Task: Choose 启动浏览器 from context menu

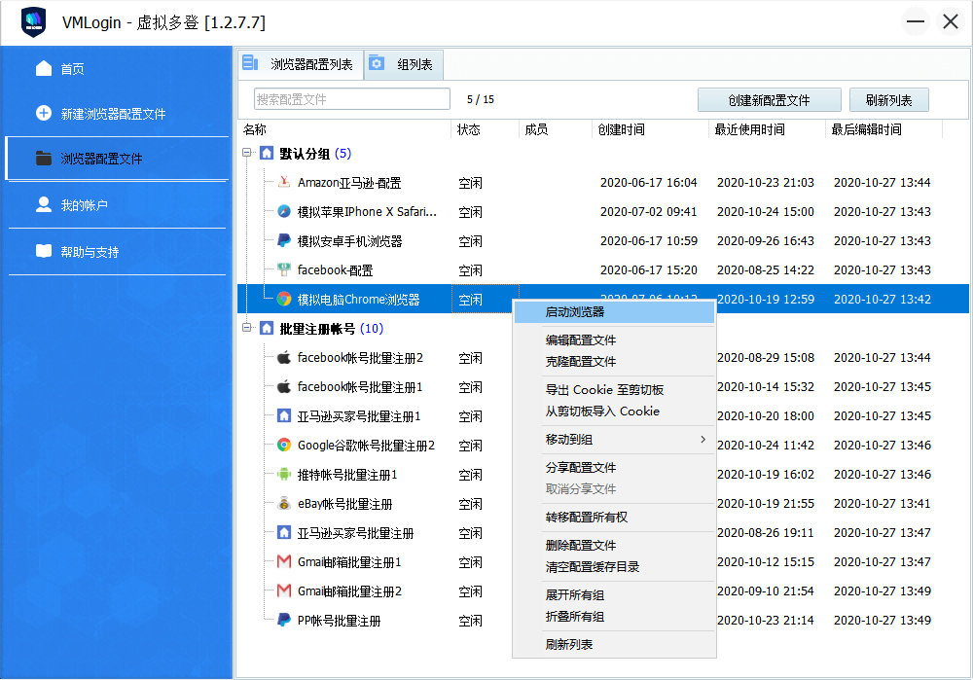Action: tap(614, 312)
